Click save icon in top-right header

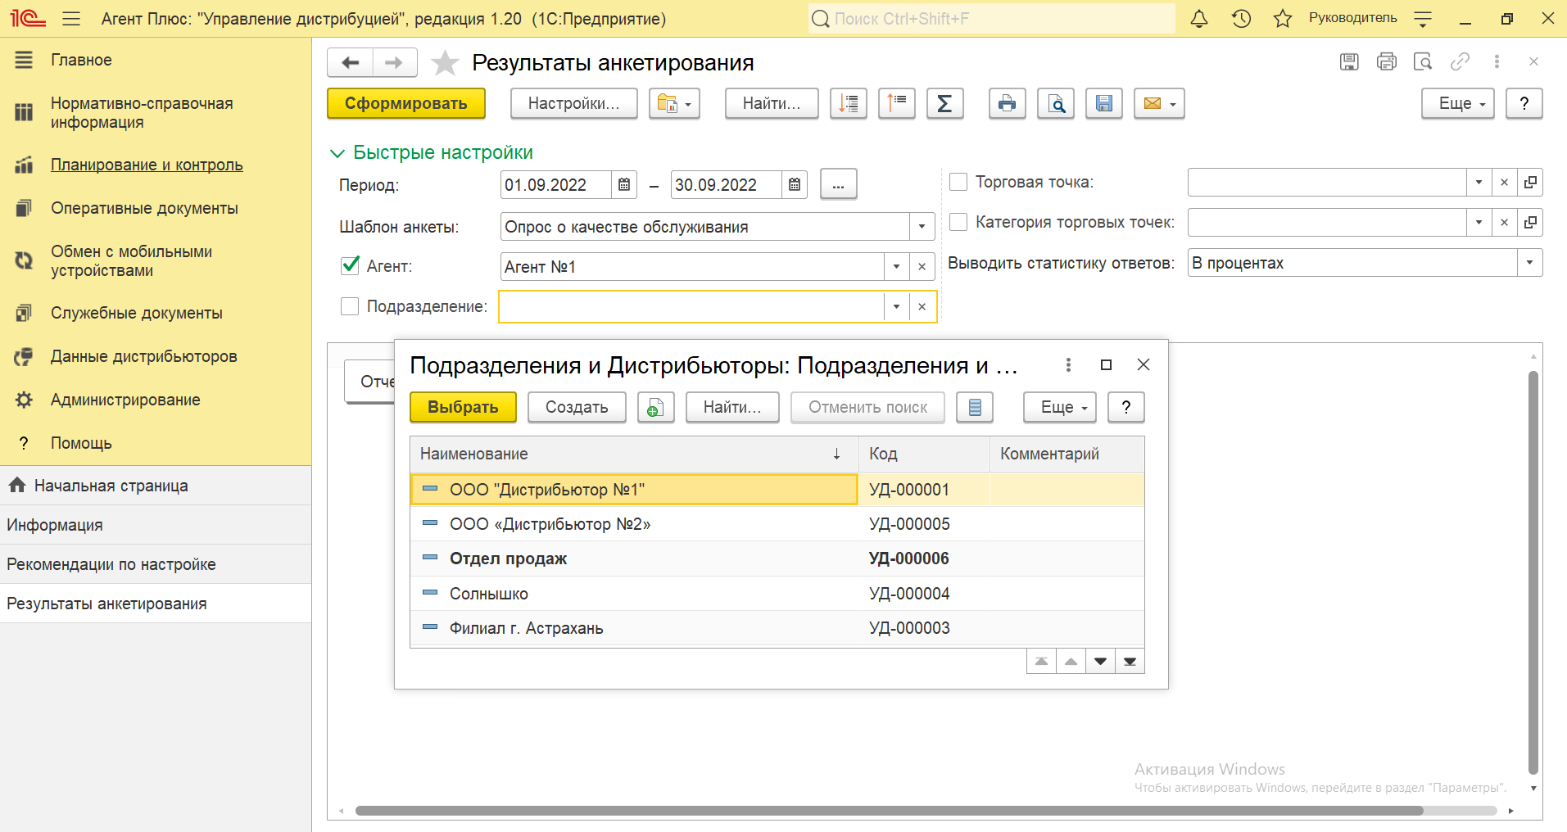coord(1349,61)
